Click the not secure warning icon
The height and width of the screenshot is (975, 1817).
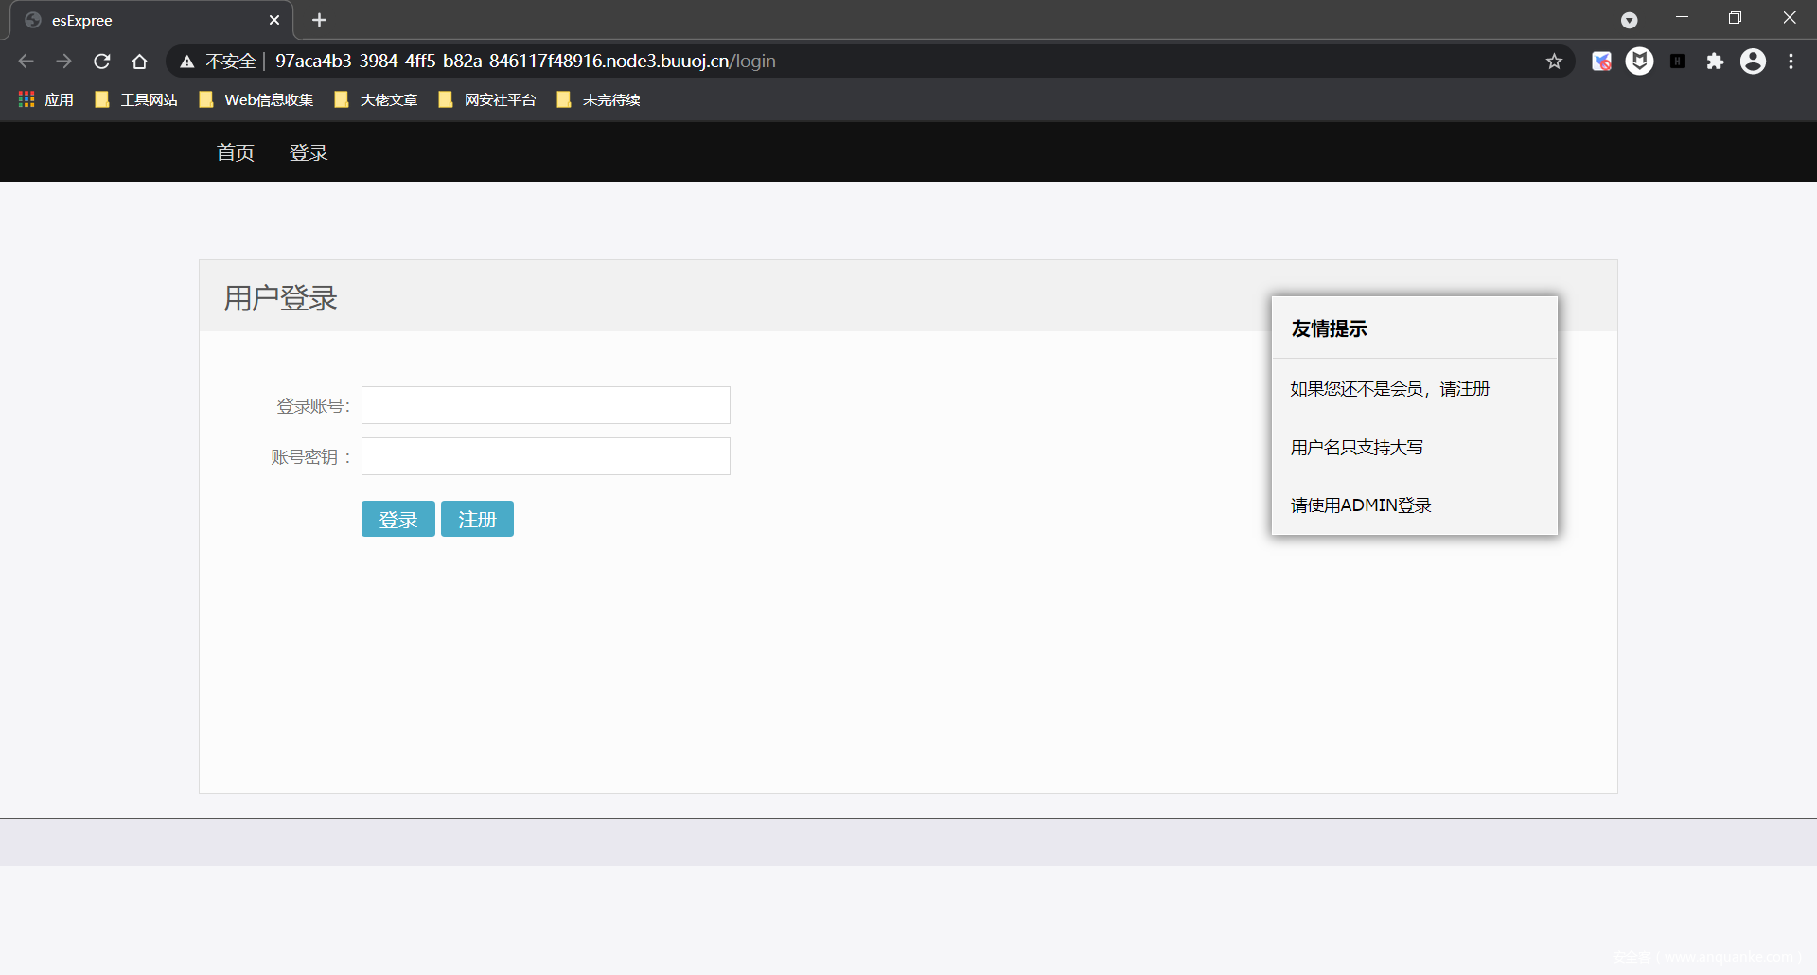tap(187, 62)
